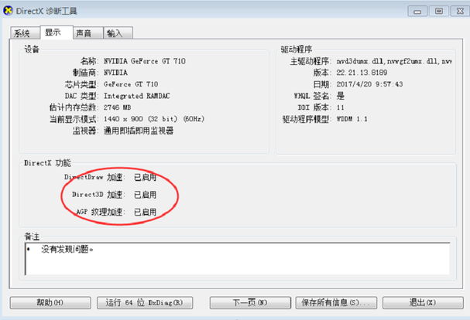Image resolution: width=470 pixels, height=320 pixels.
Task: Select the NVIDIA GeForce GT 710 name text
Action: 145,61
